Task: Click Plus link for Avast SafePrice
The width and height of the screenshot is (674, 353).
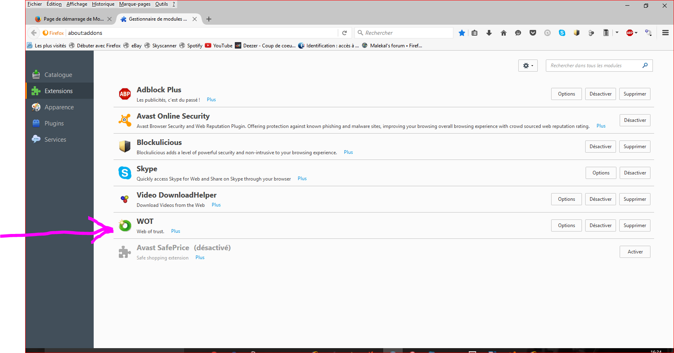Action: tap(200, 257)
